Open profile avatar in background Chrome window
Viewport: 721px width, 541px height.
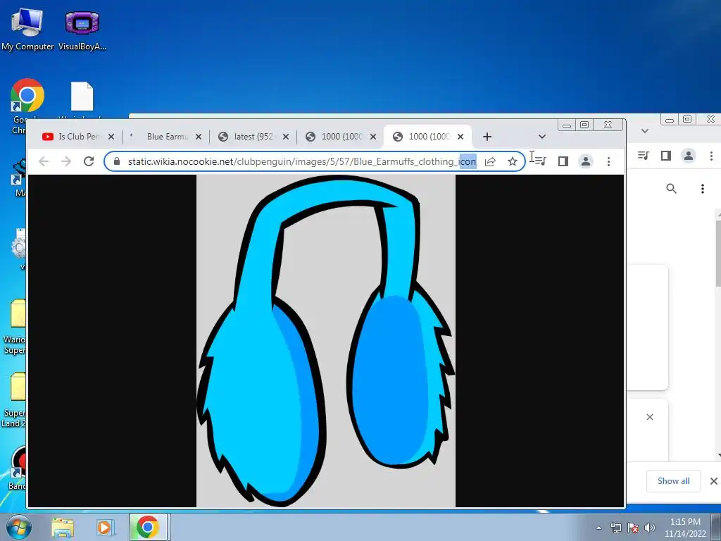pyautogui.click(x=689, y=156)
